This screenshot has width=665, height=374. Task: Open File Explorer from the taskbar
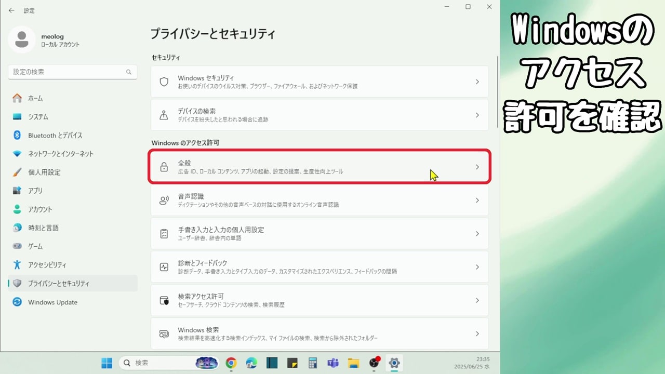(x=353, y=363)
